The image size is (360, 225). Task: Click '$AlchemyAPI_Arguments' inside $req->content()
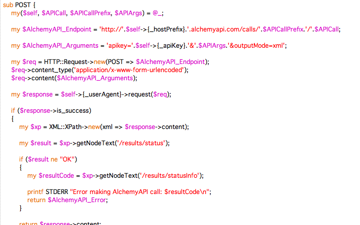click(x=95, y=78)
